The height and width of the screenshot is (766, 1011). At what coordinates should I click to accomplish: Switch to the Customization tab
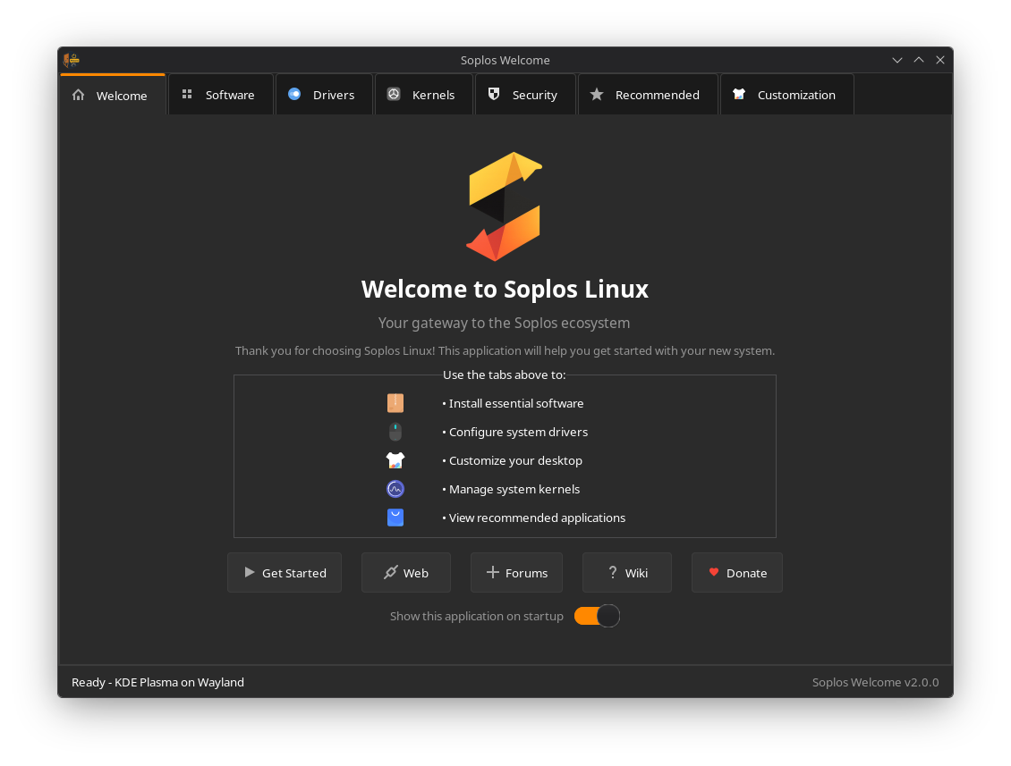[x=786, y=95]
